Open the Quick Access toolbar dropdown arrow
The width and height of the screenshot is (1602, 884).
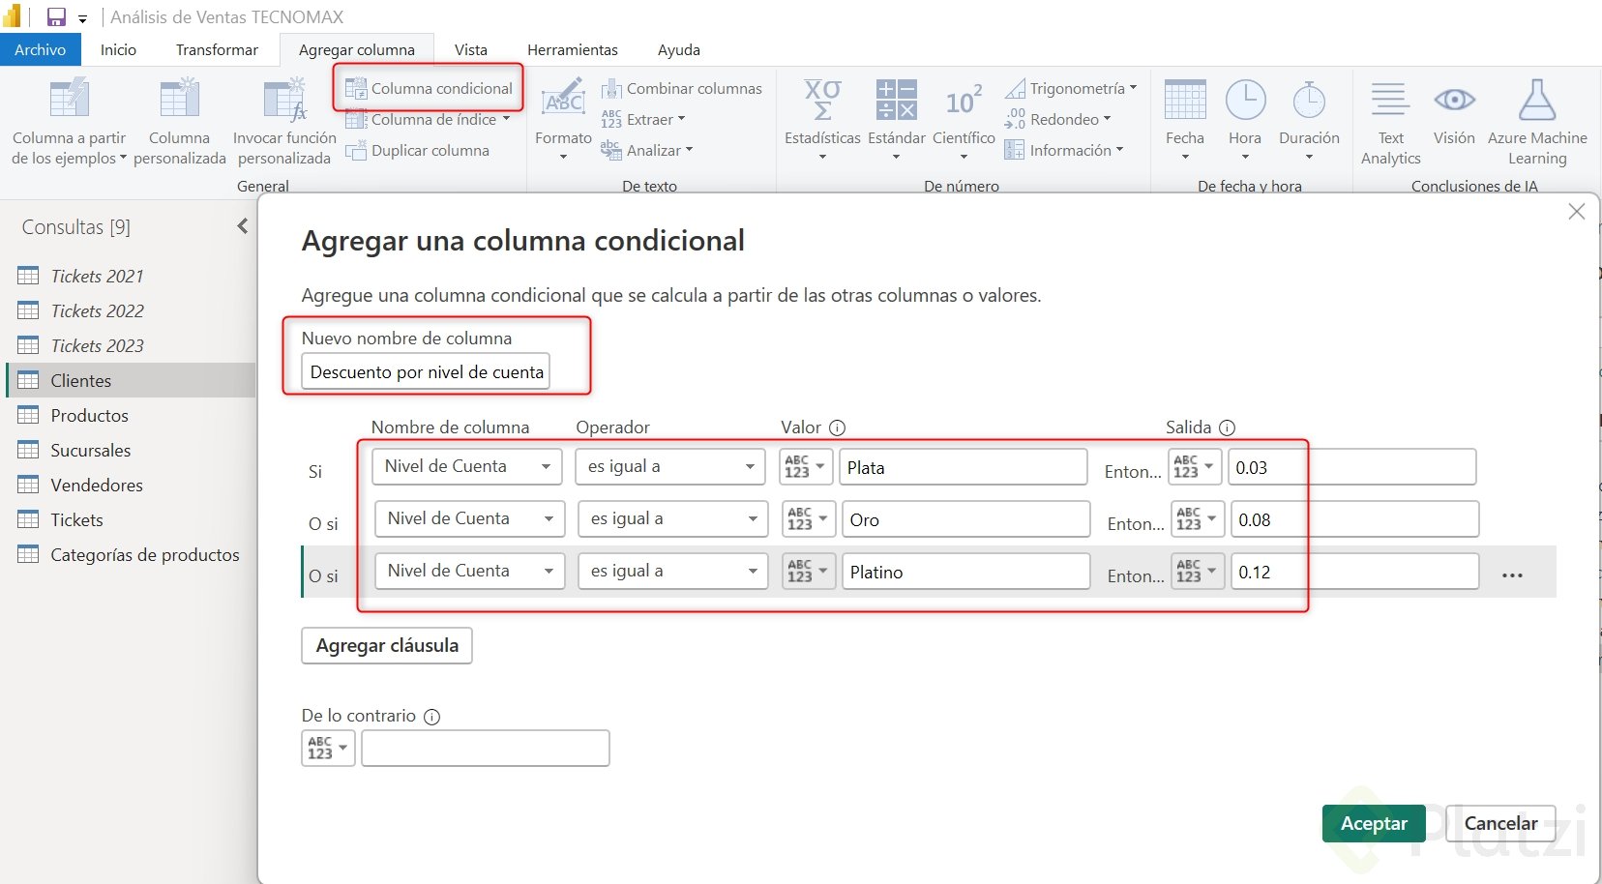tap(83, 18)
